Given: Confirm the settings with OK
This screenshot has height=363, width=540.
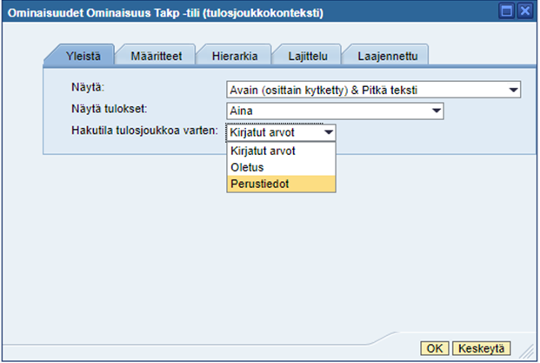Looking at the screenshot, I should point(434,347).
